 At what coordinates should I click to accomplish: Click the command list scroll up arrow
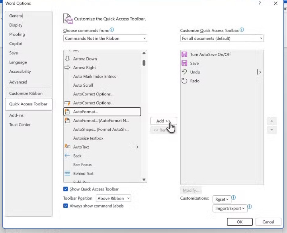[144, 53]
